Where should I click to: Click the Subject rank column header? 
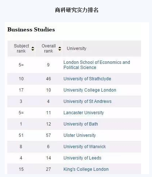[22, 49]
